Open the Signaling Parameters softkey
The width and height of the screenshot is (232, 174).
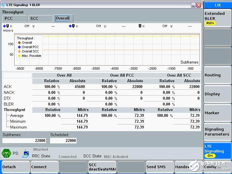coord(217,132)
